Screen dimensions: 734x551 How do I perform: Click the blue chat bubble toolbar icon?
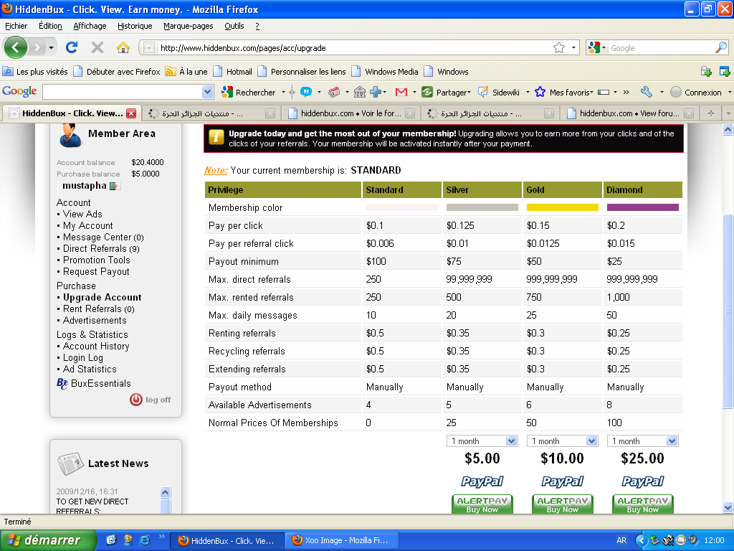[305, 92]
